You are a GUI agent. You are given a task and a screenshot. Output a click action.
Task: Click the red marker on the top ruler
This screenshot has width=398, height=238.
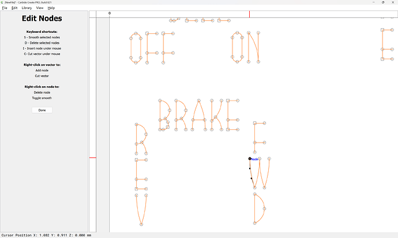[x=249, y=14]
